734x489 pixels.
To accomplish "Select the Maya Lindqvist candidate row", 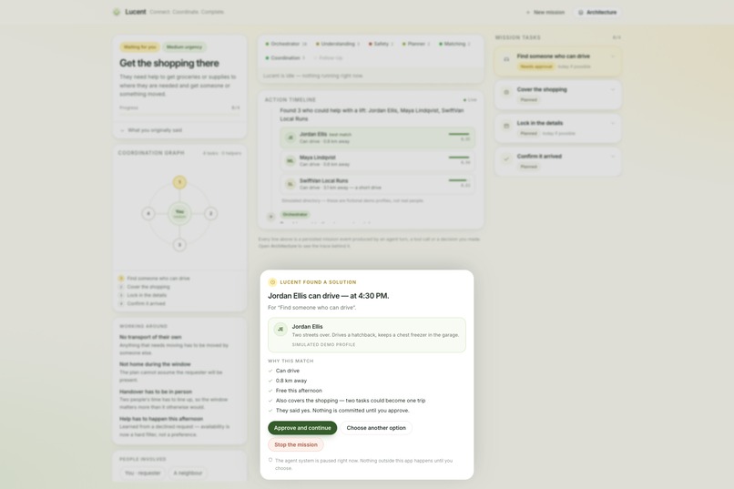I will pyautogui.click(x=377, y=160).
